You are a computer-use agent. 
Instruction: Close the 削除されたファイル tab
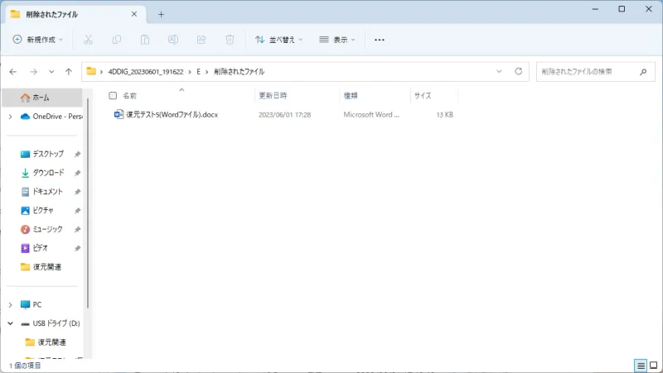tap(134, 14)
